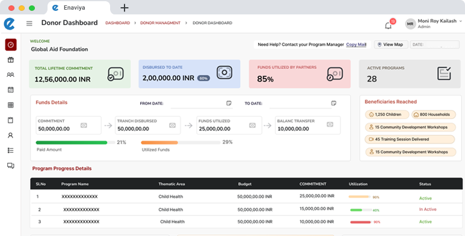Click the Active Programs count 28

click(372, 79)
